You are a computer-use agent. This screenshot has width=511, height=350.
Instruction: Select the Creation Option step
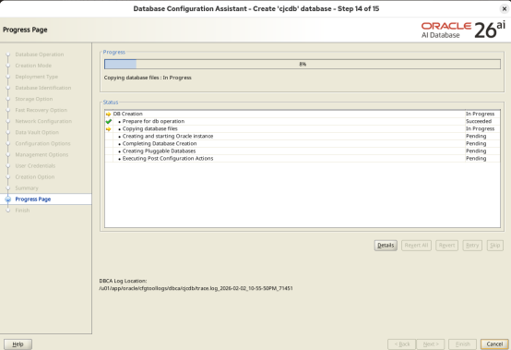[x=35, y=176]
